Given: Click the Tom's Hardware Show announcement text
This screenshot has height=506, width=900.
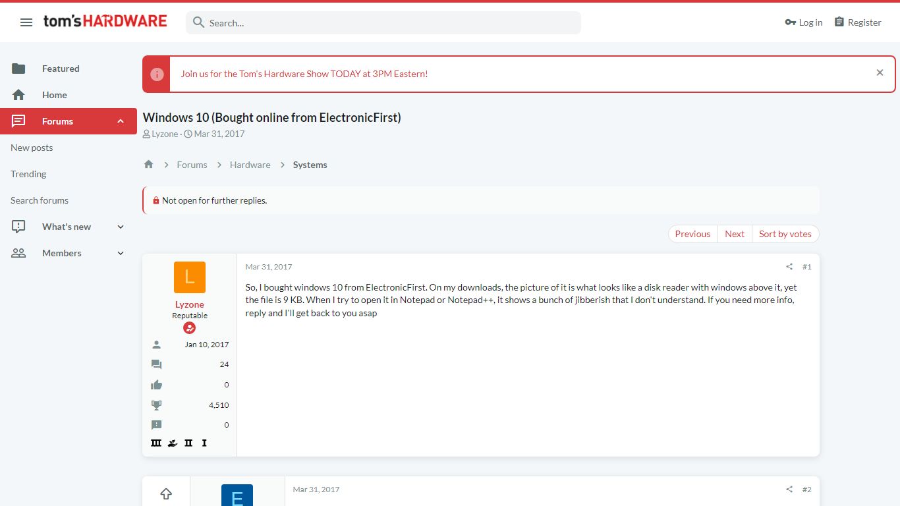Looking at the screenshot, I should (304, 74).
